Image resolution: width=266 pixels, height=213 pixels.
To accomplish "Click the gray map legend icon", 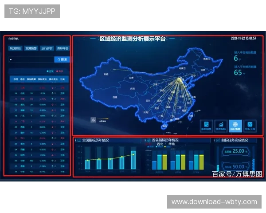I will 93,120.
